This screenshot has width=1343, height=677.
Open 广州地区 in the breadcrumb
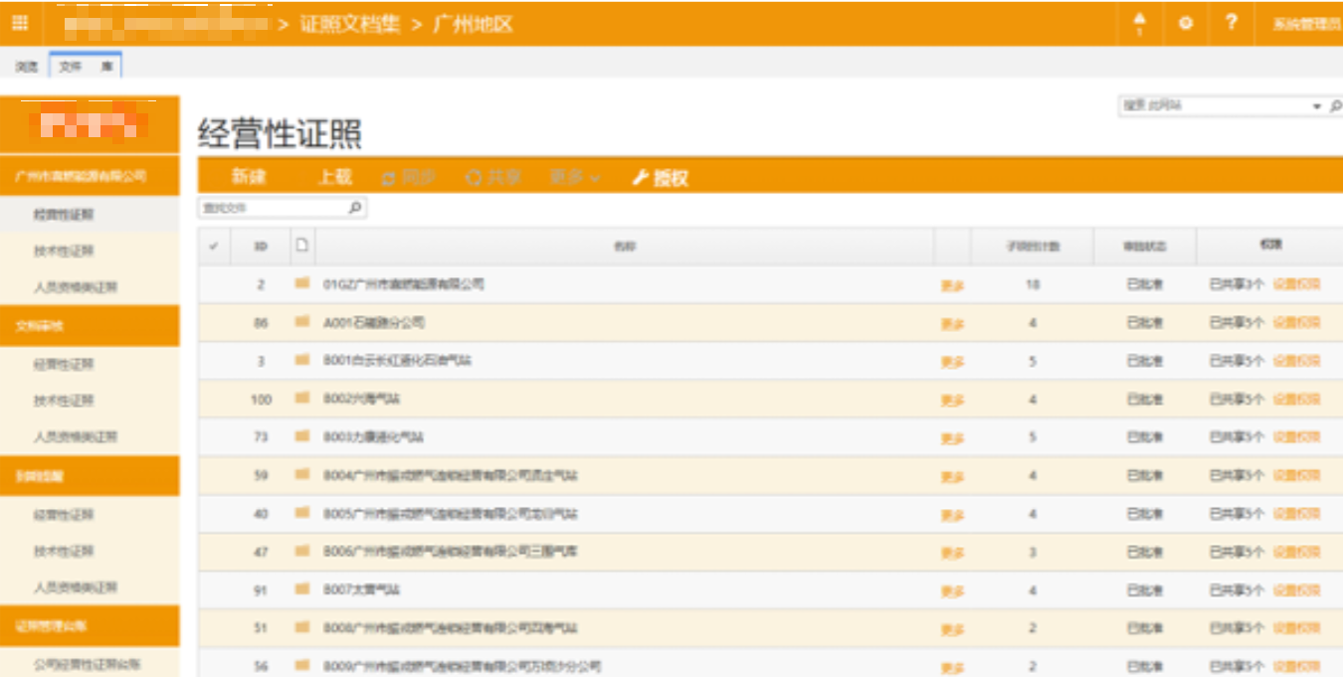(473, 23)
